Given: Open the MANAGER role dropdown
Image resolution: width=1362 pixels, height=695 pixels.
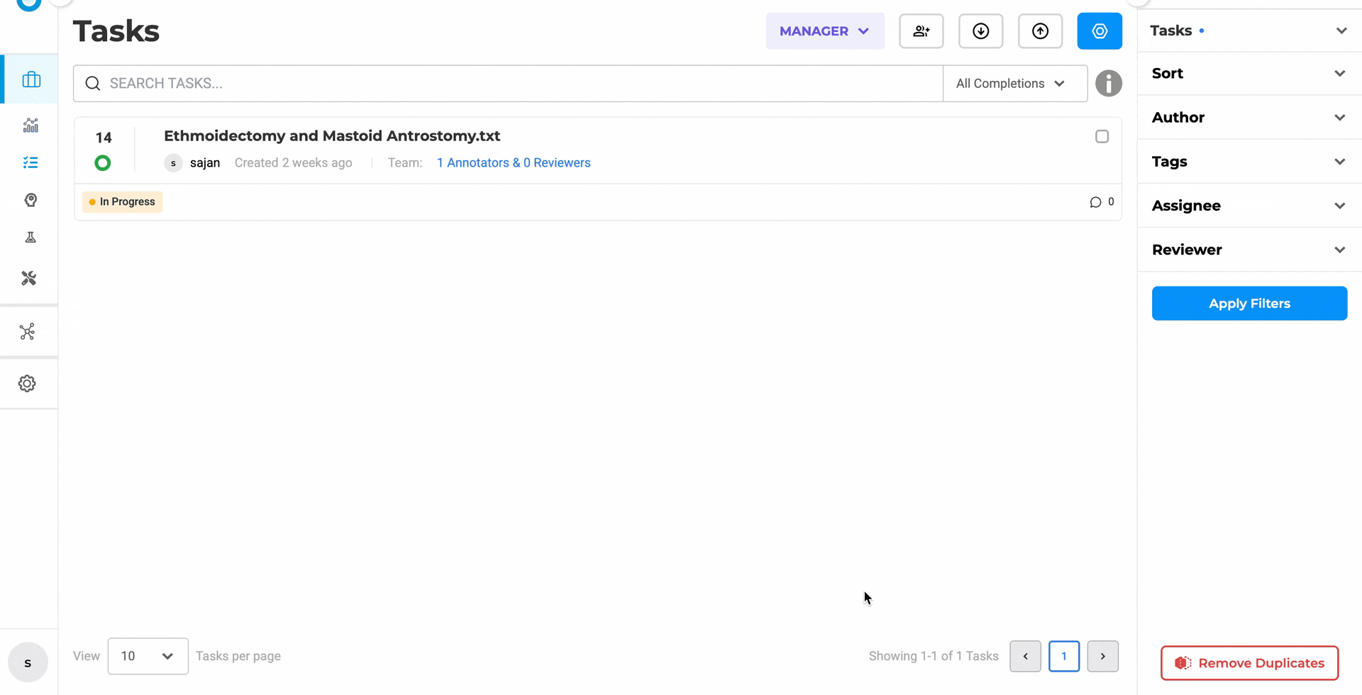Looking at the screenshot, I should 824,30.
